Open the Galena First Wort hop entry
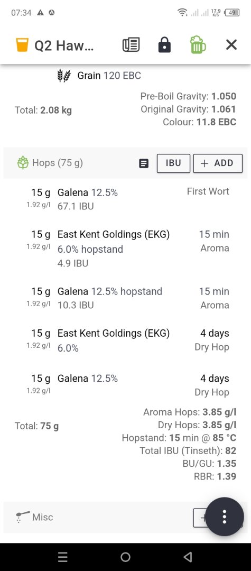Screen dimensions: 251x571 tap(126, 199)
